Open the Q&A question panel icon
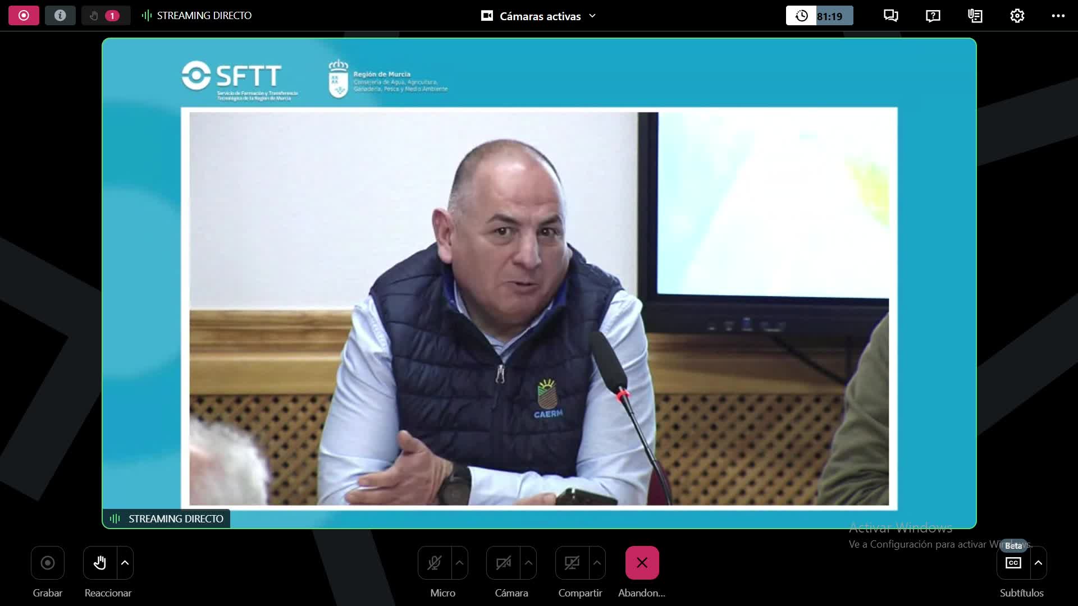The height and width of the screenshot is (606, 1078). click(x=933, y=16)
